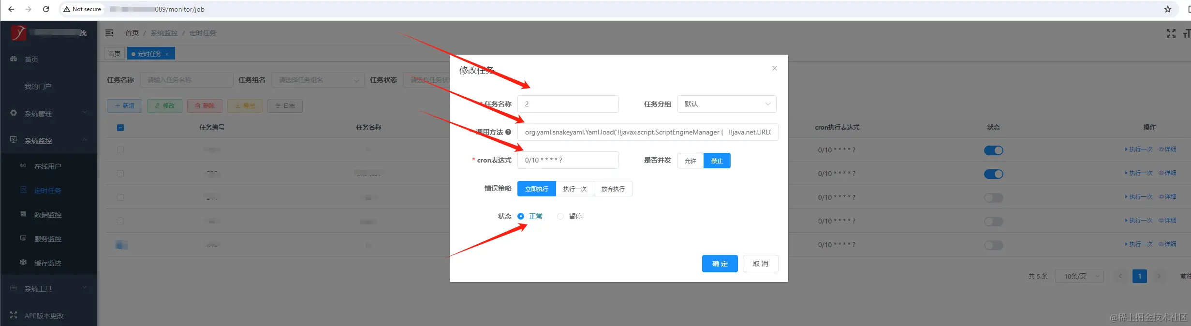Click 任务名称 field in dialog

[568, 104]
